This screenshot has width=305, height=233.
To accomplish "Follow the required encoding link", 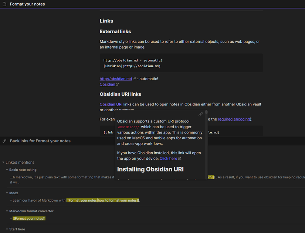I will pyautogui.click(x=234, y=119).
